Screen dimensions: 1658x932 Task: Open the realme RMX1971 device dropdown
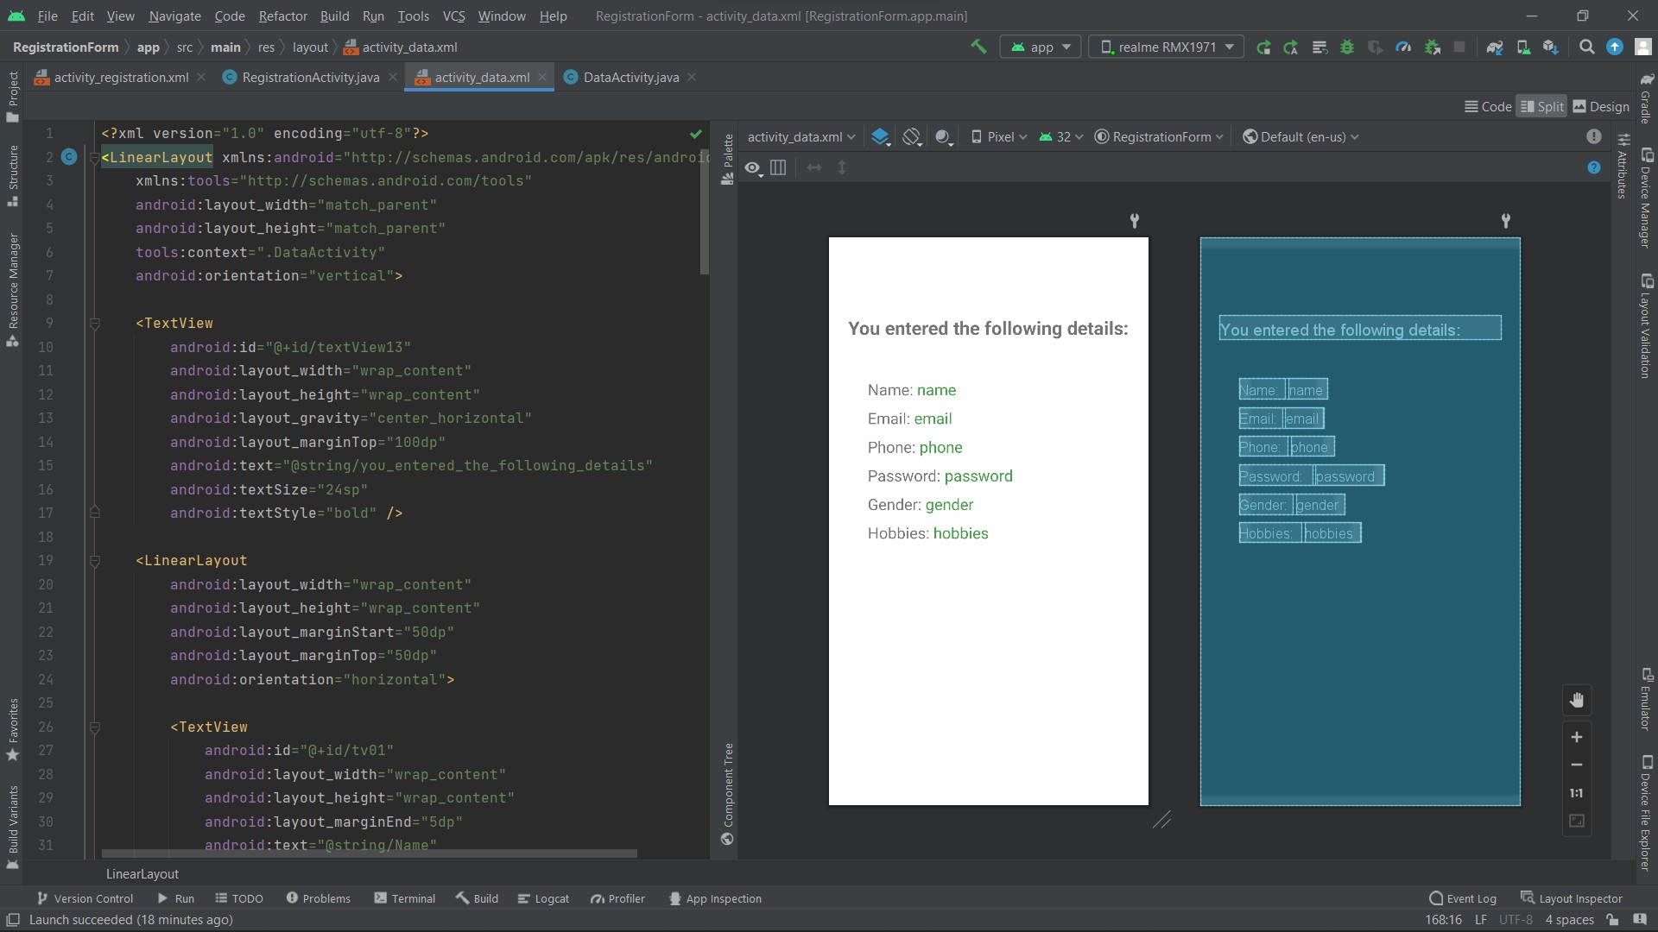tap(1166, 47)
